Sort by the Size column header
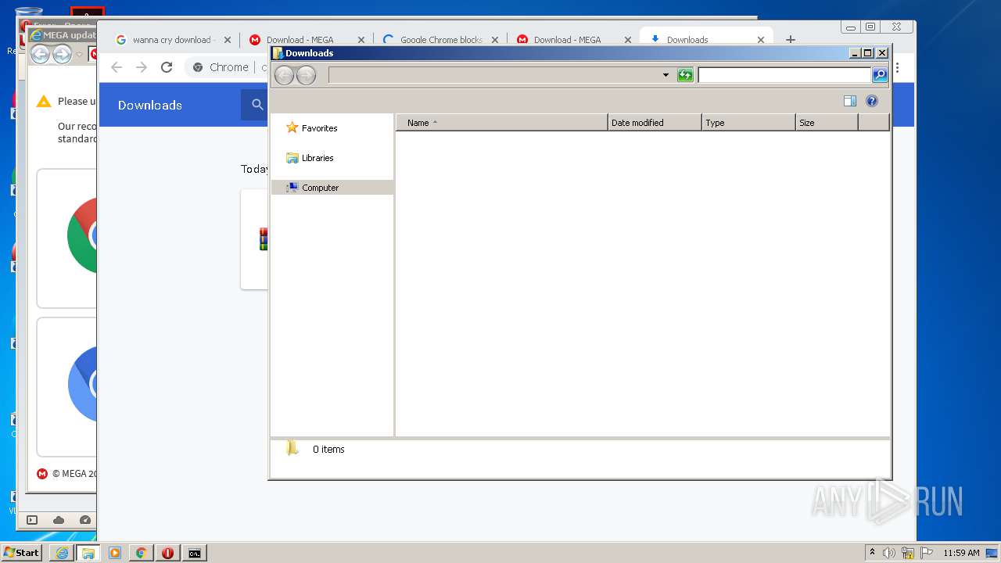 tap(827, 123)
